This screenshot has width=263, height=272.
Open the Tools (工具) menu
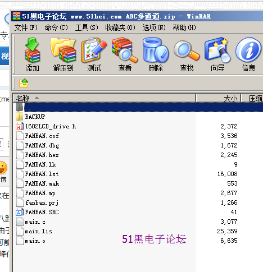coord(87,27)
